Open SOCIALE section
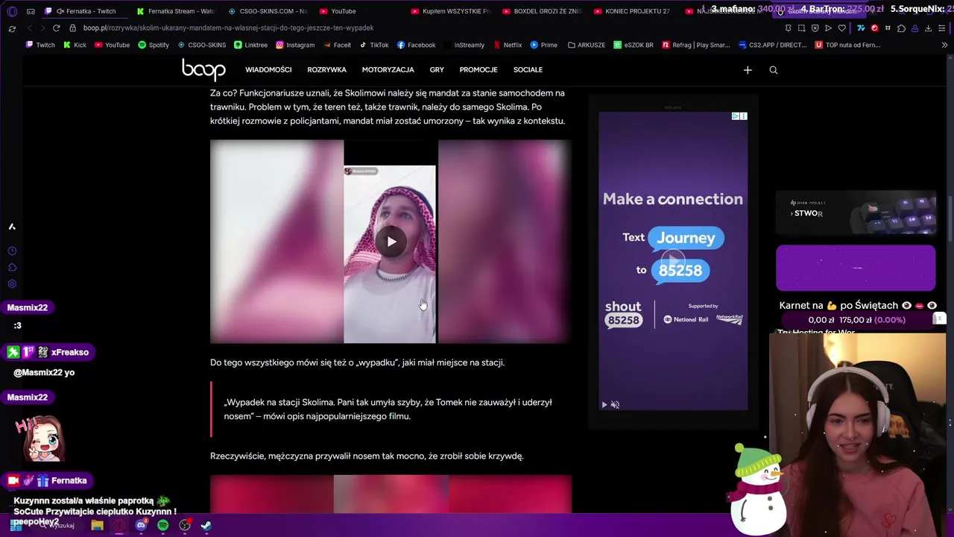This screenshot has width=954, height=537. [528, 70]
